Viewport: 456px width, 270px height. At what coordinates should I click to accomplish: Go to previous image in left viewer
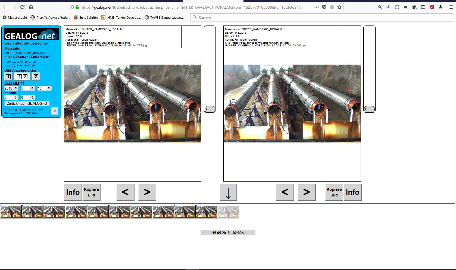click(125, 192)
